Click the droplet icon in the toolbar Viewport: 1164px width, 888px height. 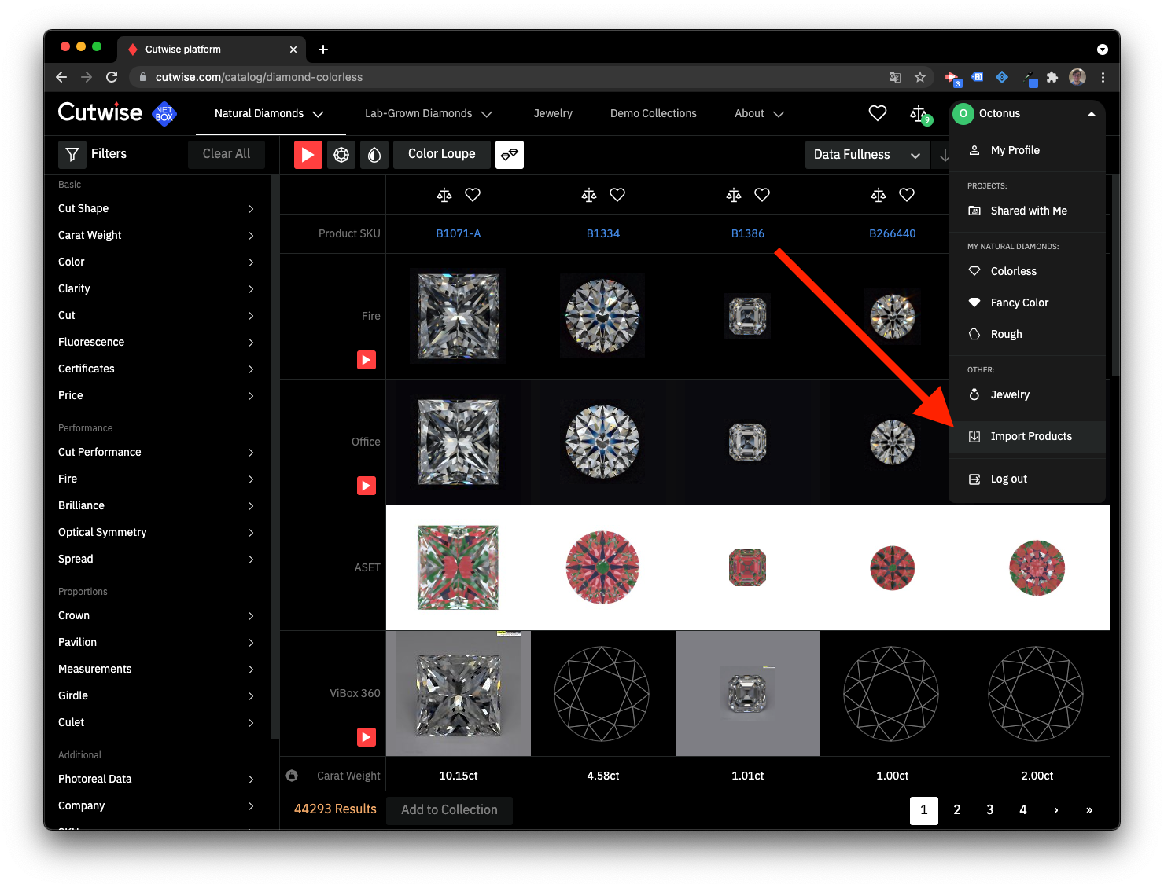374,155
